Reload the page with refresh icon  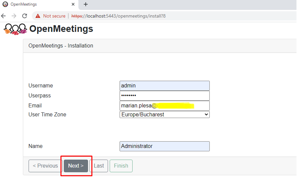(25, 16)
